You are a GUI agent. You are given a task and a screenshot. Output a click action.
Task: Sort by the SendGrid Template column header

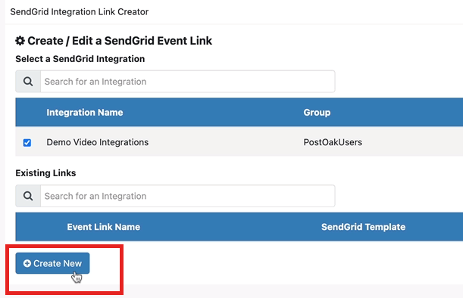click(363, 227)
